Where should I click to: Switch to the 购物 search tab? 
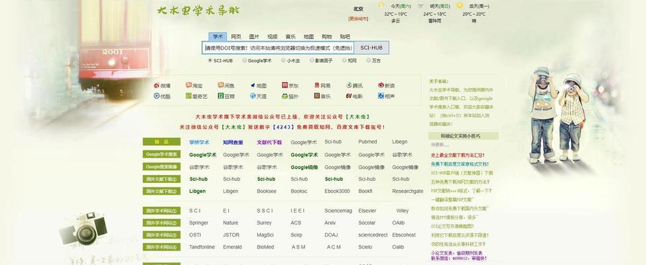coord(327,36)
